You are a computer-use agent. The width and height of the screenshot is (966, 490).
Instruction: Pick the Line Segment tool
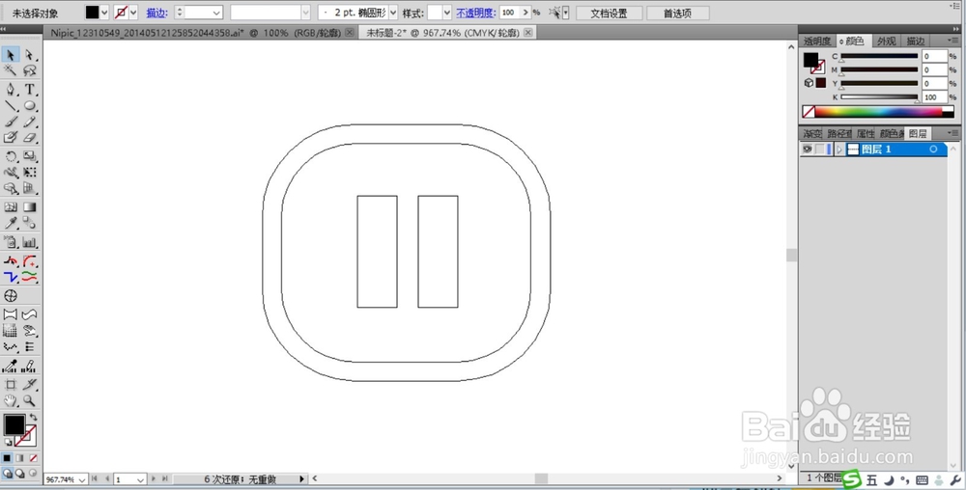click(11, 106)
